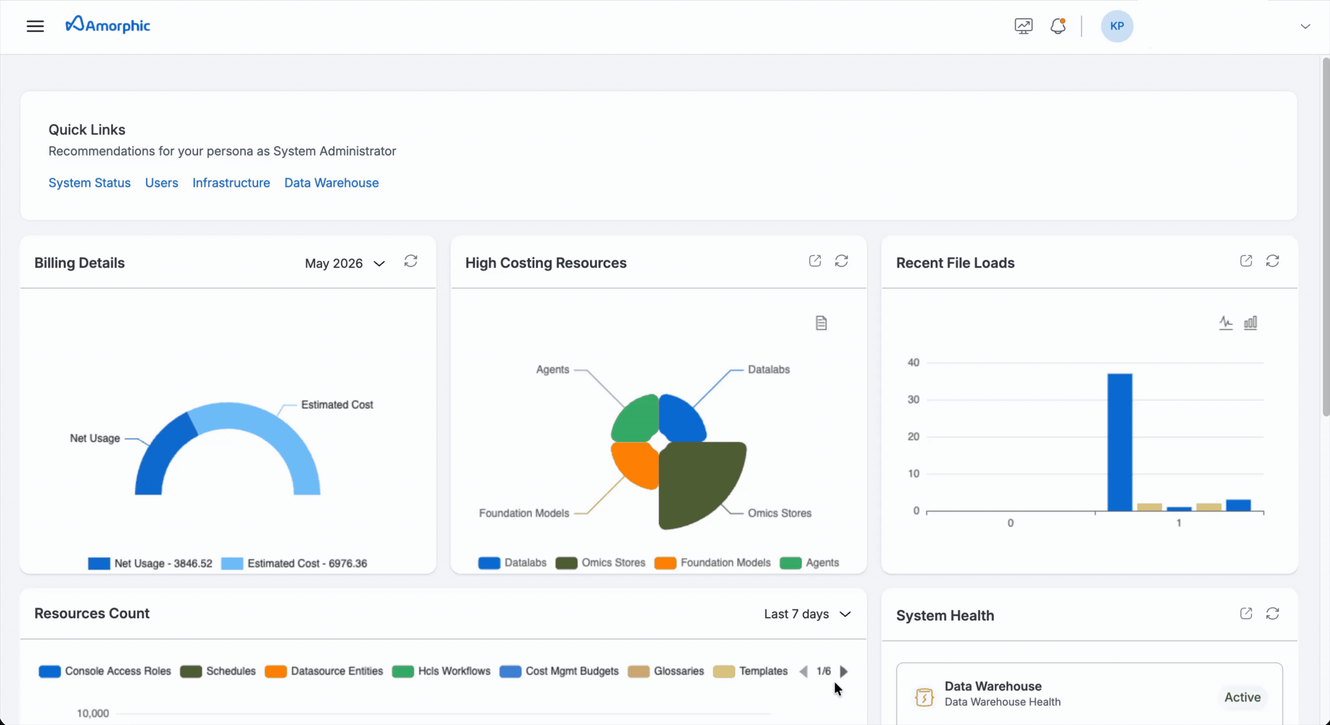Click the Agents pie chart label
Image resolution: width=1330 pixels, height=725 pixels.
pos(552,370)
